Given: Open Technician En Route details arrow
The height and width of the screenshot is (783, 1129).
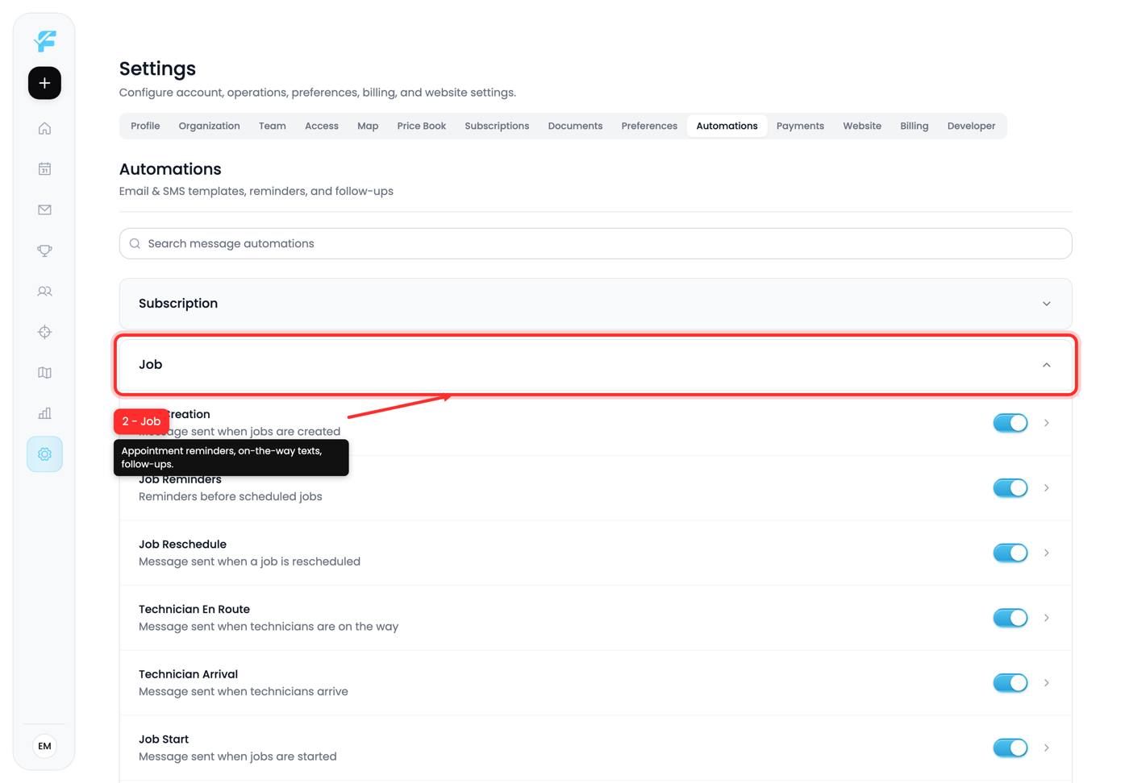Looking at the screenshot, I should tap(1046, 618).
